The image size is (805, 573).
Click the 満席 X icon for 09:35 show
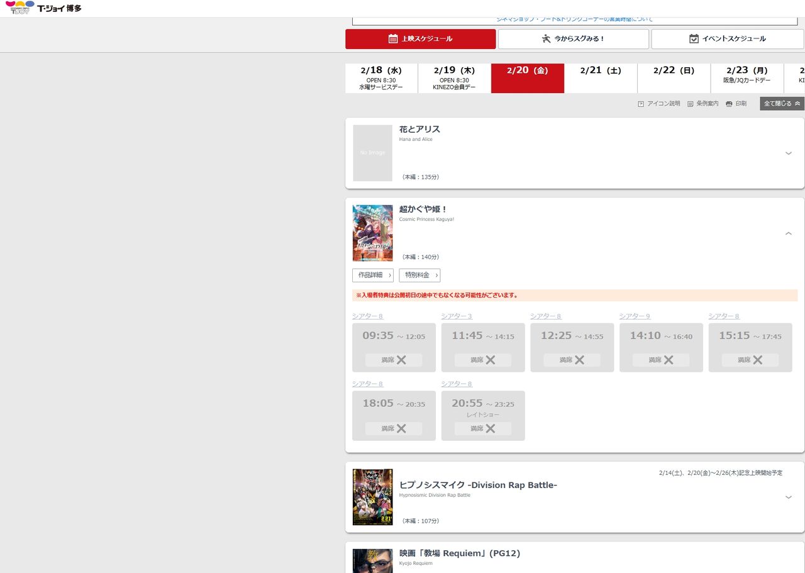(x=401, y=360)
